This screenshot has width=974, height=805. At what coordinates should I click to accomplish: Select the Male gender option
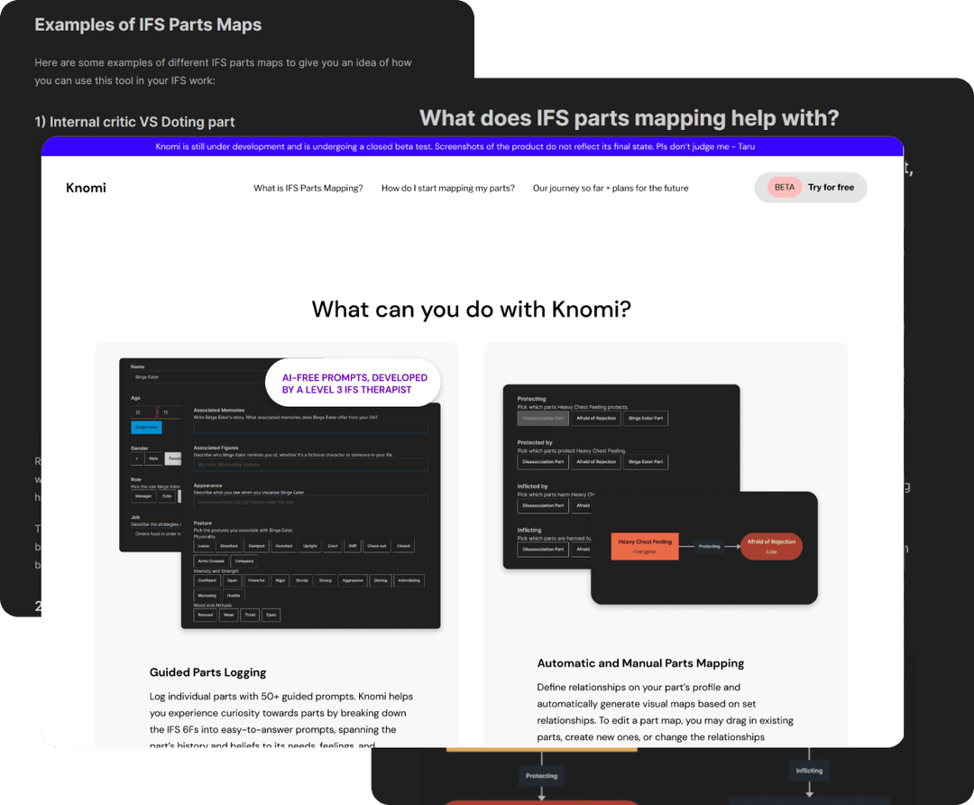153,458
